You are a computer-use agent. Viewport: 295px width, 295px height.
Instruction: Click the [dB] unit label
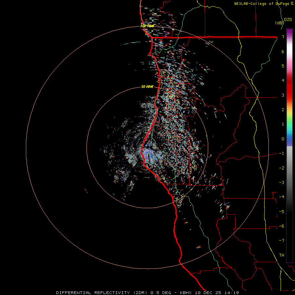(x=280, y=23)
